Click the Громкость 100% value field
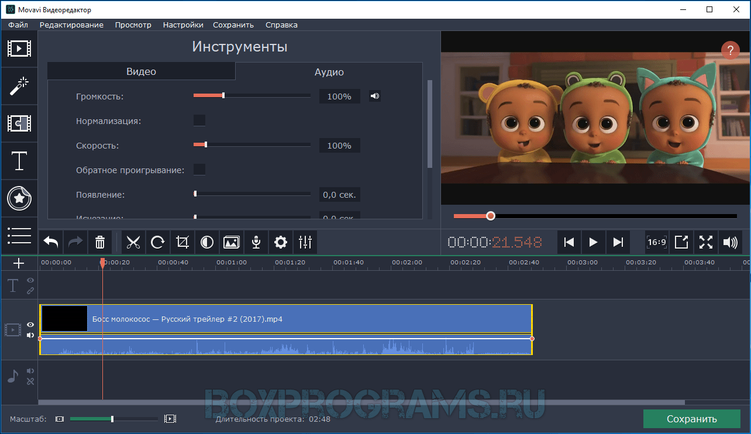 point(339,97)
